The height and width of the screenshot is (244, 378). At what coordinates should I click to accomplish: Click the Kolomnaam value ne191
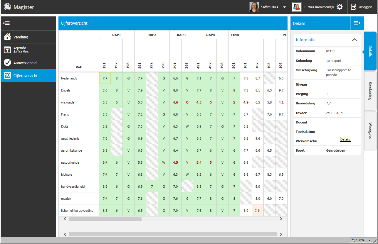click(330, 51)
